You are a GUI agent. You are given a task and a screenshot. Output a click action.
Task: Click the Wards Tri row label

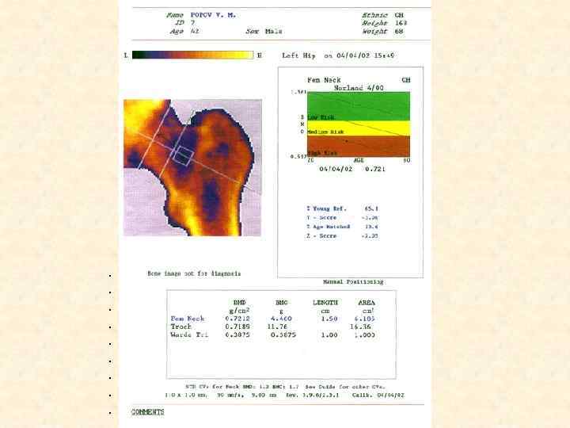point(189,334)
